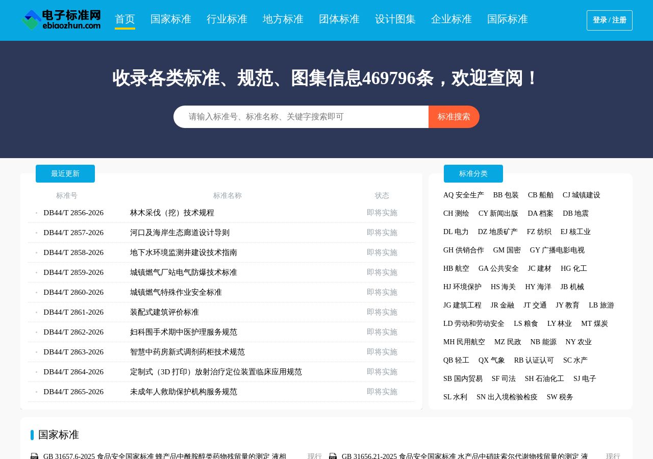Open the MT 煤炭 category

point(594,324)
